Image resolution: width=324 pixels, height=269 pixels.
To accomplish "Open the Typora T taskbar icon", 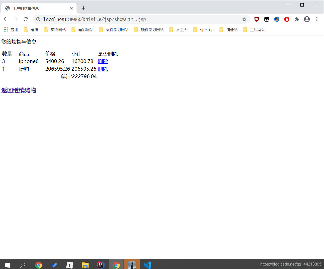I will 69,265.
